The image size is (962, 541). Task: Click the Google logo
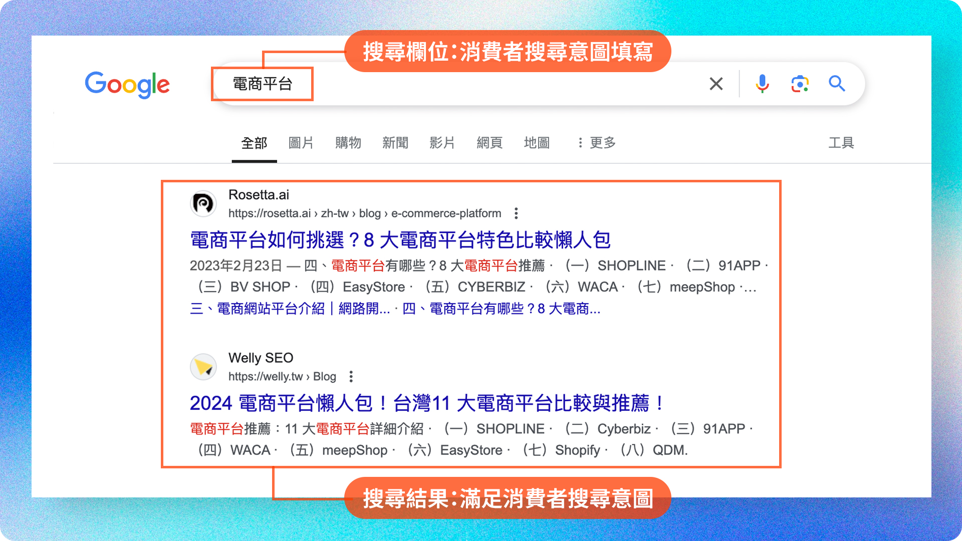coord(127,84)
